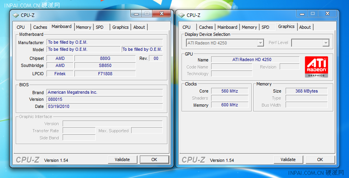
Task: Open SPD tab in left CPU-Z window
Action: point(100,27)
